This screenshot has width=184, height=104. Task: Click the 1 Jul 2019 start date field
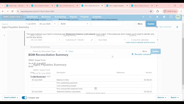[32, 24]
